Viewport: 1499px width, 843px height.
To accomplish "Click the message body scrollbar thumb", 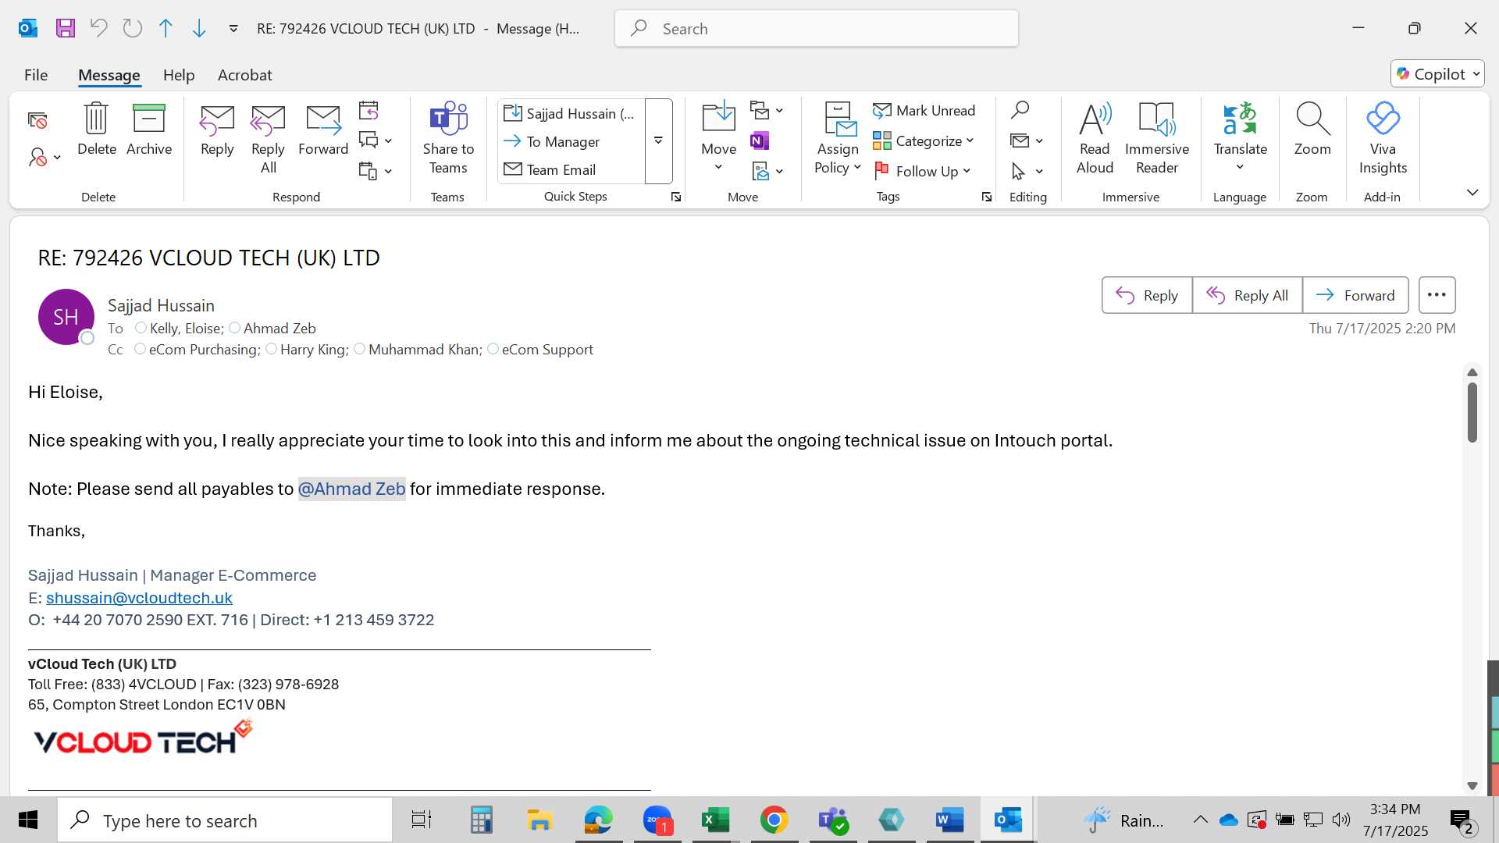I will [x=1472, y=412].
